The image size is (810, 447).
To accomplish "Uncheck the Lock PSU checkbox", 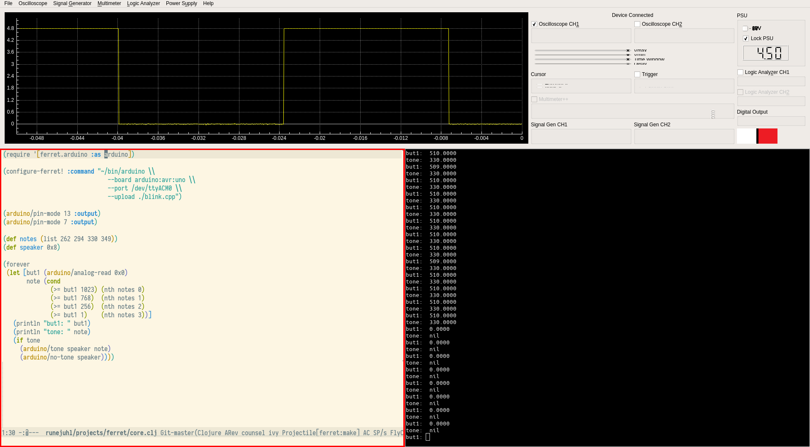I will [746, 38].
